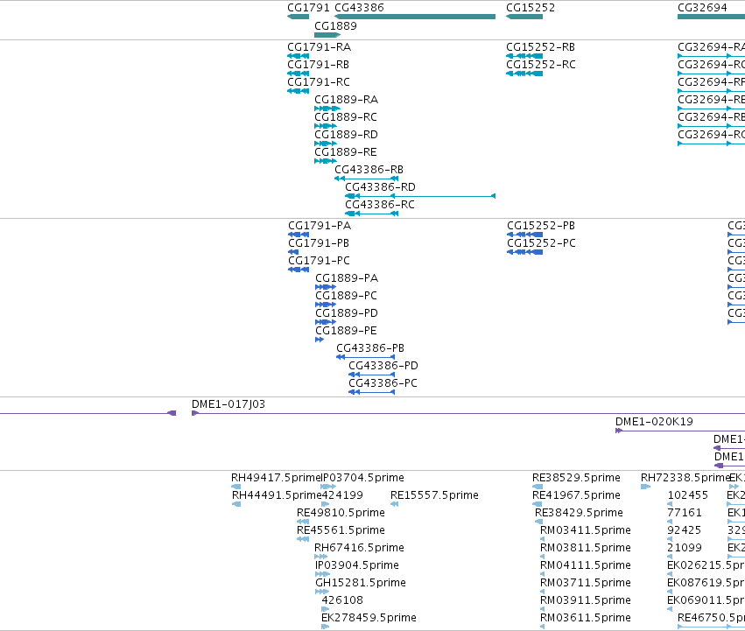Click the DME1-020K19 clone label
The image size is (745, 631).
[x=654, y=422]
